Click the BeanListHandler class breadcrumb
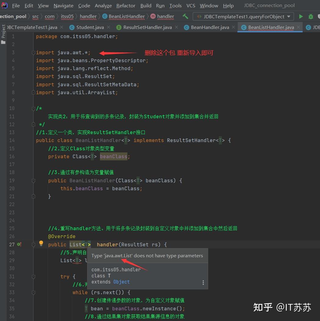Screen dimensions: 320x321 [123, 16]
